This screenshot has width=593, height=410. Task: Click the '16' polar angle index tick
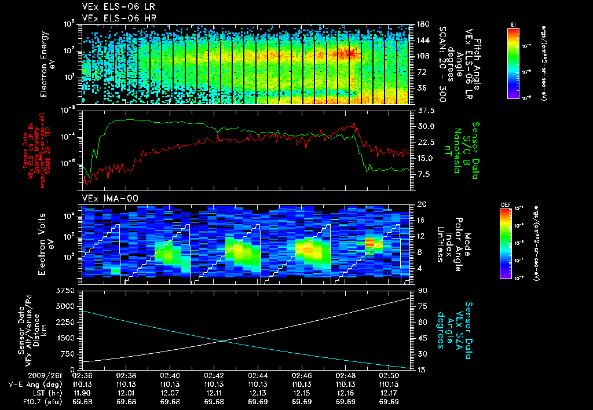421,220
